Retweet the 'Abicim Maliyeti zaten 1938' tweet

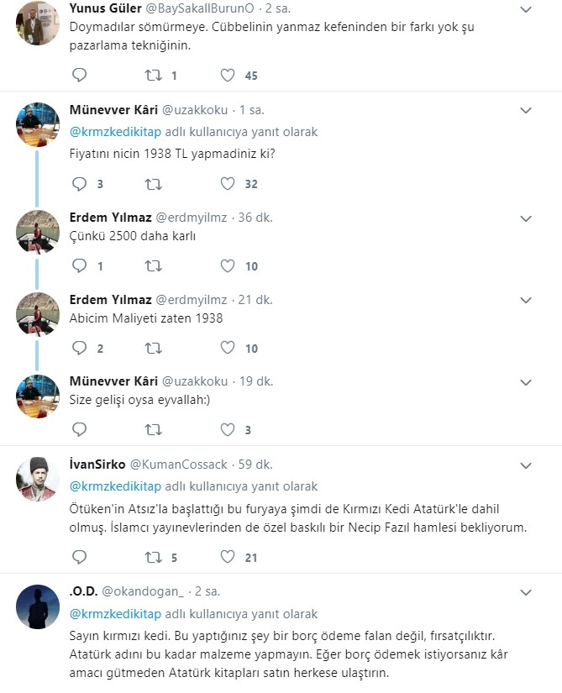(154, 348)
